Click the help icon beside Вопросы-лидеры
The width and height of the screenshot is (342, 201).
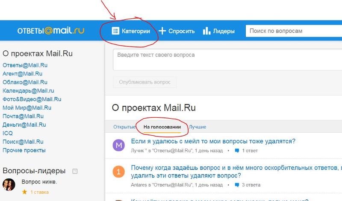pyautogui.click(x=75, y=171)
